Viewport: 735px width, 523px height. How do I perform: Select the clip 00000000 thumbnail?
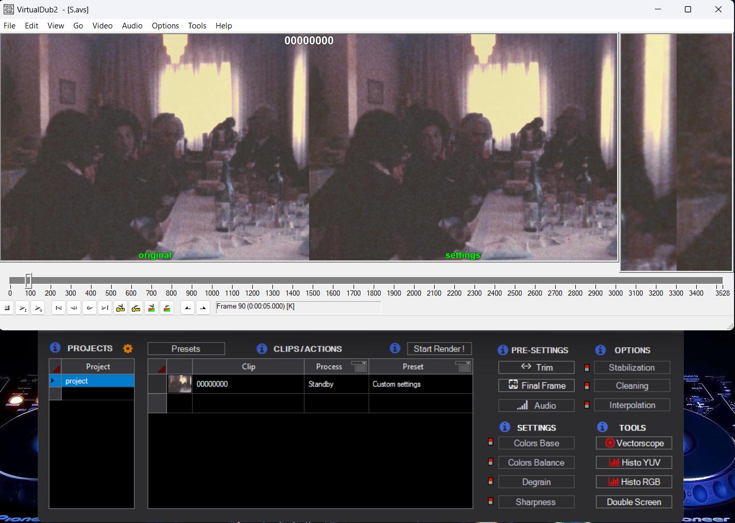(x=180, y=384)
